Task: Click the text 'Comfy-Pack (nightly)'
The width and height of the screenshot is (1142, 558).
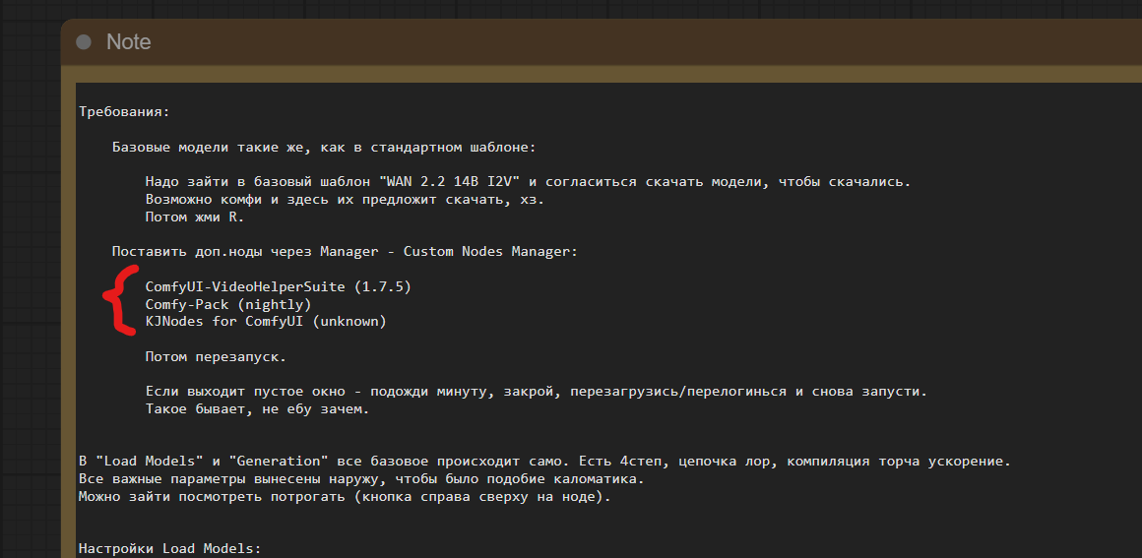Action: point(228,304)
